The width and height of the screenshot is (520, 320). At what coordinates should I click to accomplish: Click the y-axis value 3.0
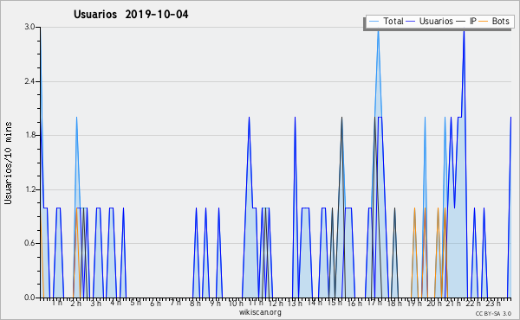coord(29,27)
